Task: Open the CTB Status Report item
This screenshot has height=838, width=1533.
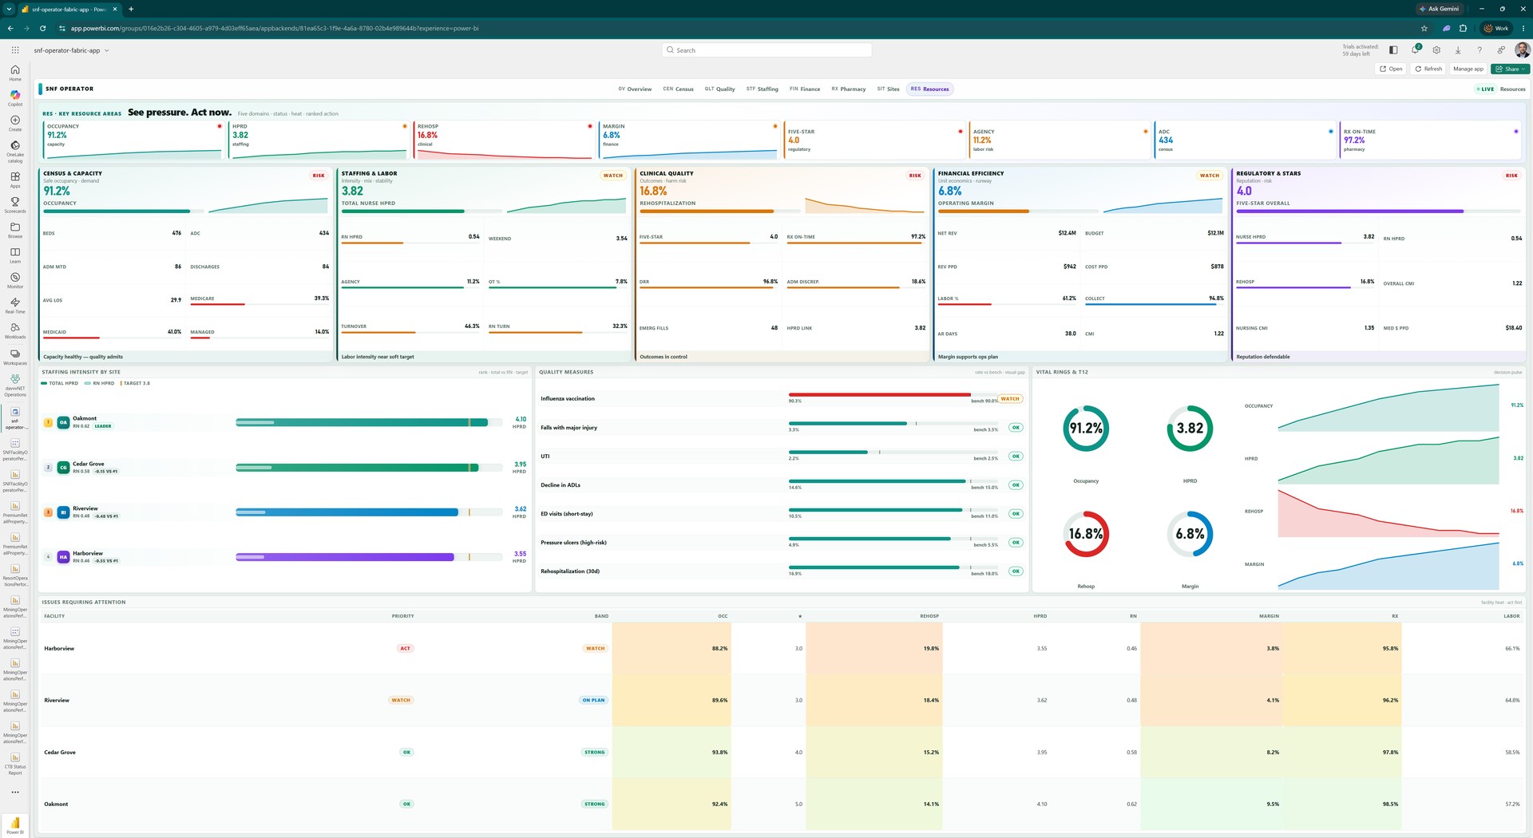Action: click(x=15, y=763)
